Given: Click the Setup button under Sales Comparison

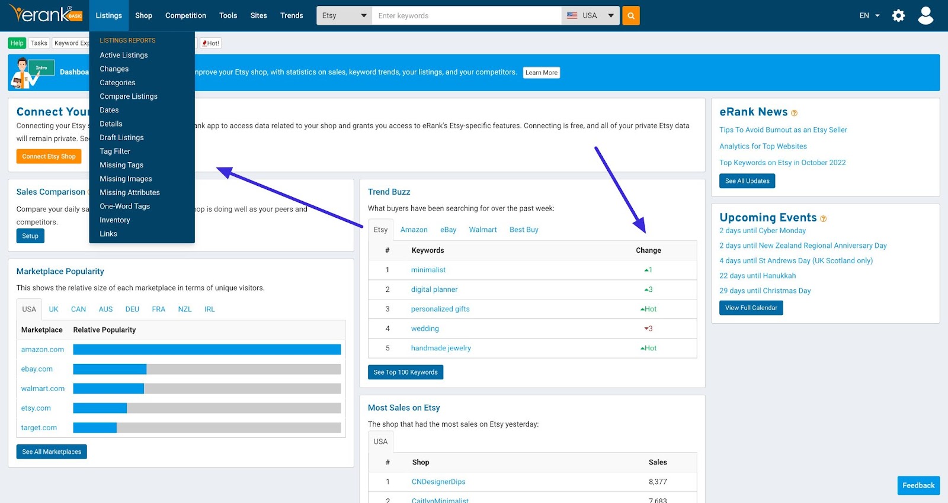Looking at the screenshot, I should click(30, 236).
